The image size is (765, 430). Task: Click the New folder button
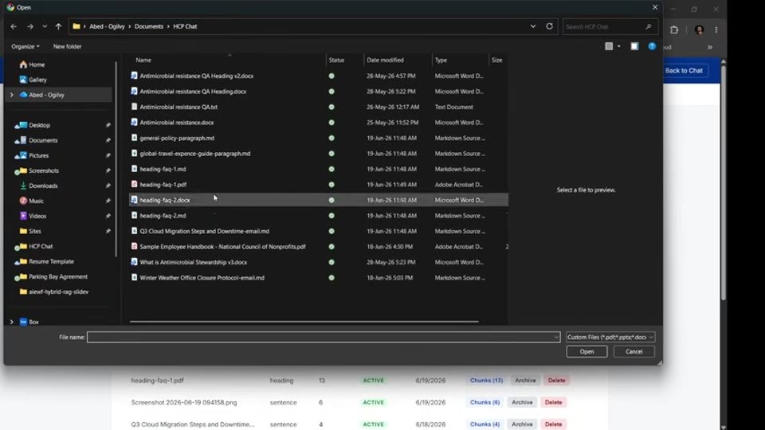pyautogui.click(x=67, y=46)
